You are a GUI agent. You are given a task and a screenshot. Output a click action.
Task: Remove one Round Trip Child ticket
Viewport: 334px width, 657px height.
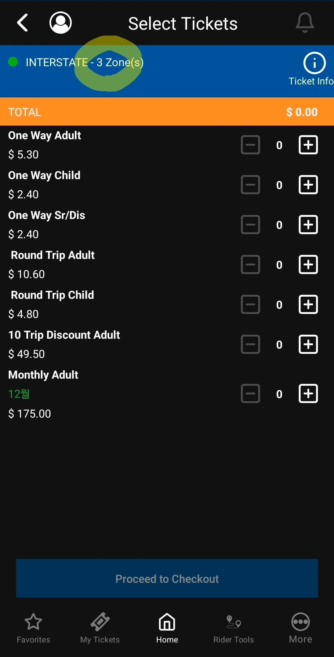[250, 304]
